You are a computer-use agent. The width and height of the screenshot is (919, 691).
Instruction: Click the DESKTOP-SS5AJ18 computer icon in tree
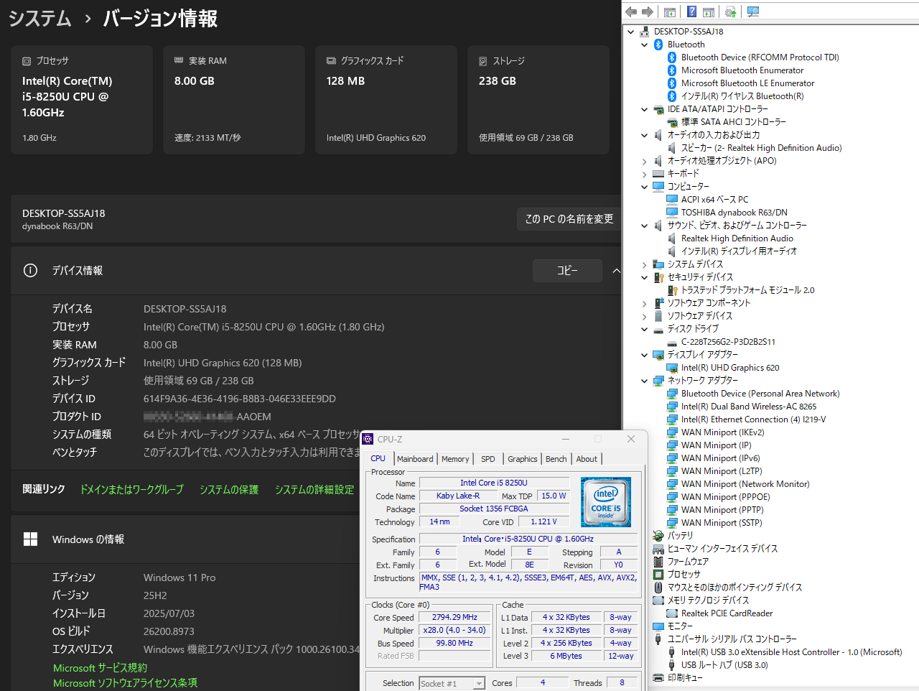[645, 31]
